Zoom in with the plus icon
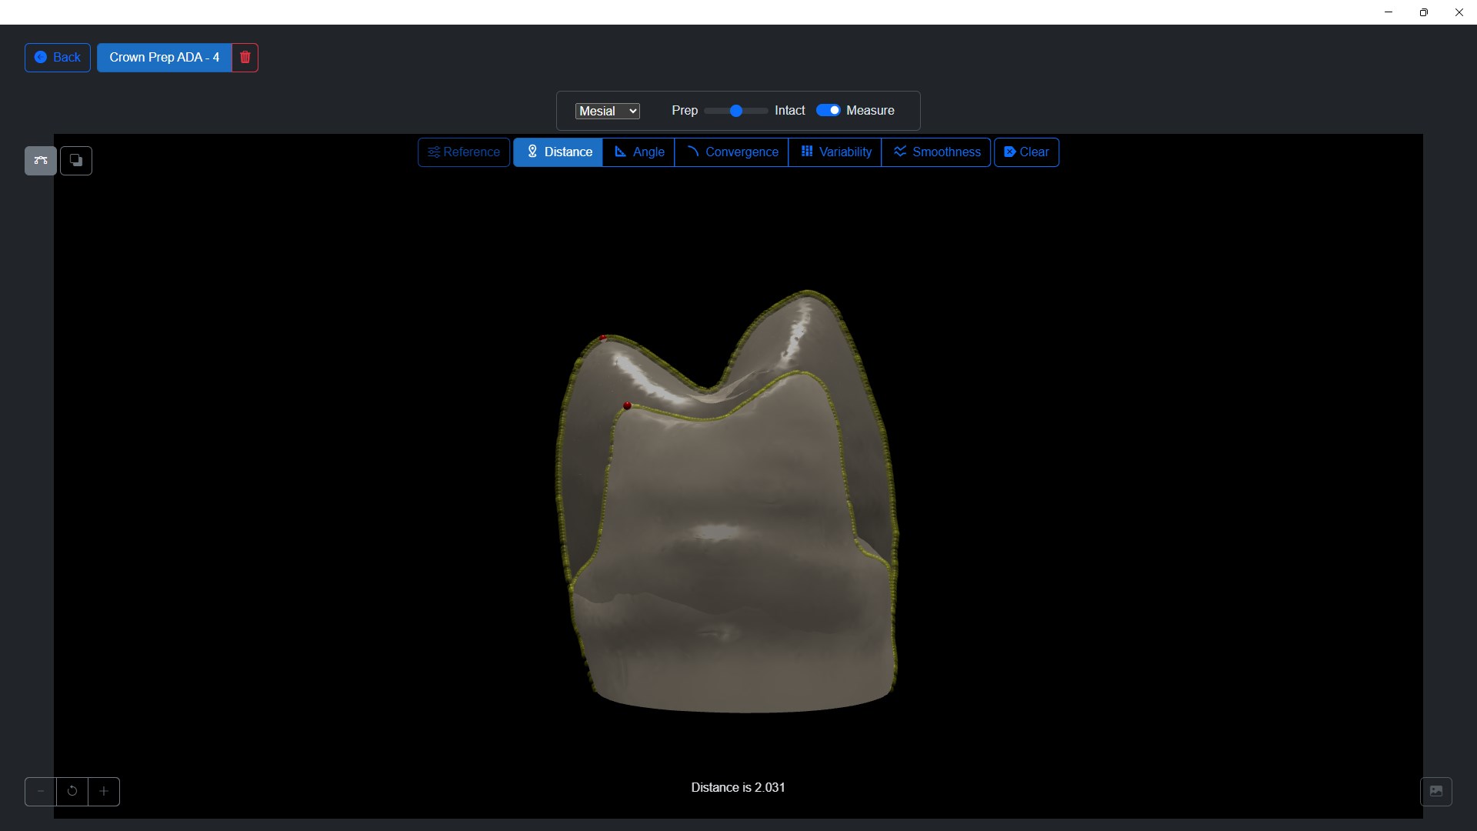This screenshot has height=831, width=1477. tap(104, 791)
